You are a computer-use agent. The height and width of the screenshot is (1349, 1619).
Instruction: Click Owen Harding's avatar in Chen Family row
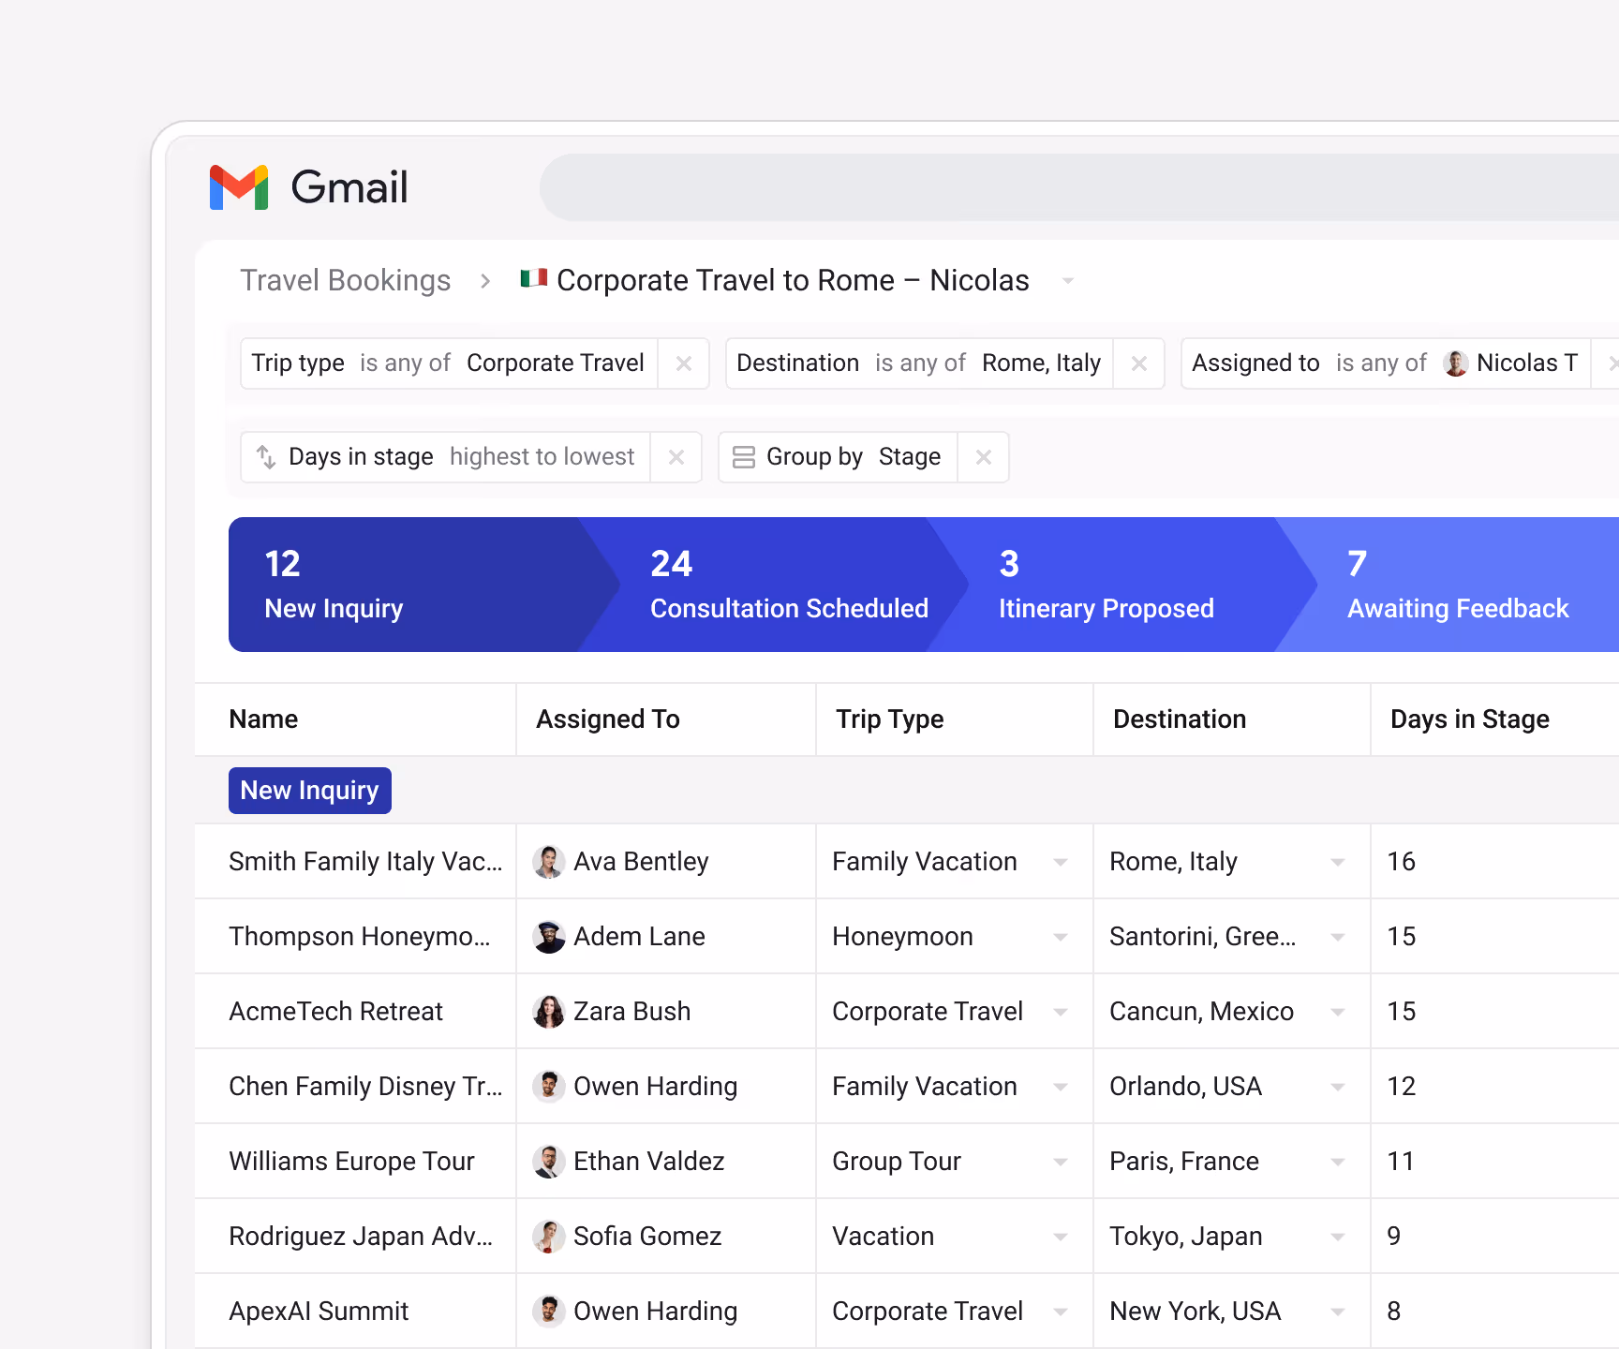[x=549, y=1087]
